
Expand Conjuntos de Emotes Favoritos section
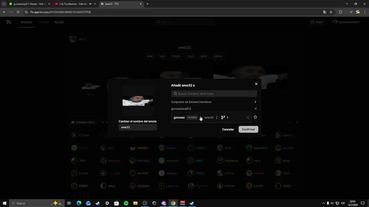click(214, 102)
